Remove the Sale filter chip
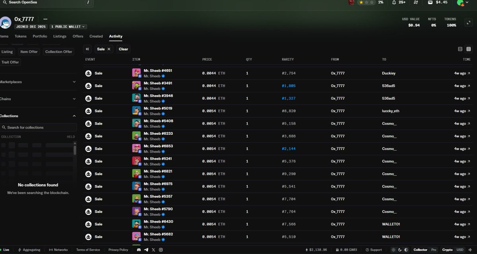This screenshot has height=254, width=477. tap(109, 49)
